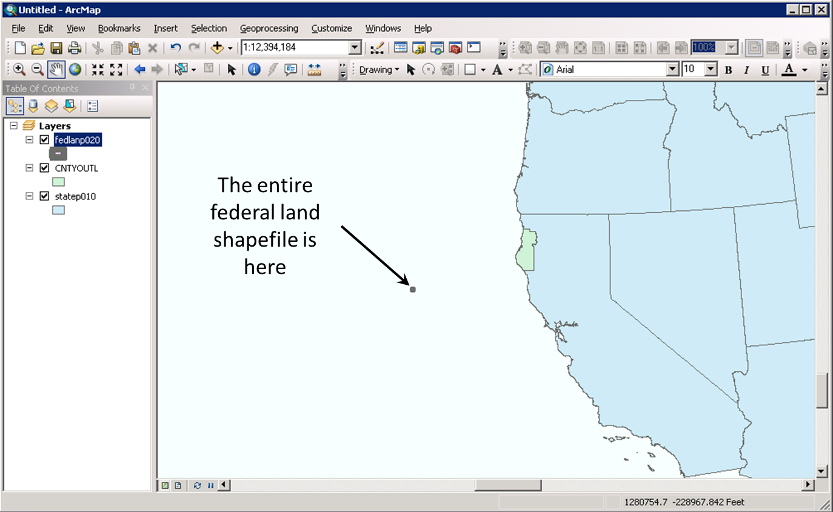The width and height of the screenshot is (833, 512).
Task: Hide the statep010 layer
Action: click(44, 196)
